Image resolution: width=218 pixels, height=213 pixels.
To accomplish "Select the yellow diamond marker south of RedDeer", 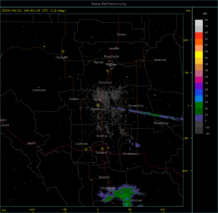I will coord(108,71).
